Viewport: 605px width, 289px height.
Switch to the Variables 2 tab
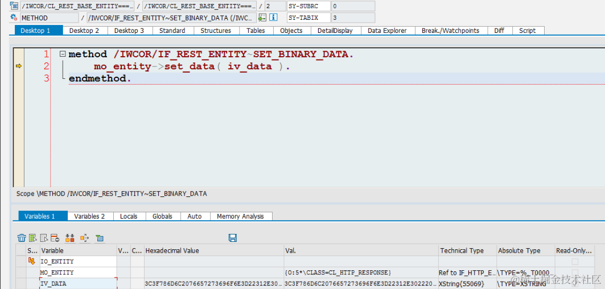pyautogui.click(x=89, y=216)
